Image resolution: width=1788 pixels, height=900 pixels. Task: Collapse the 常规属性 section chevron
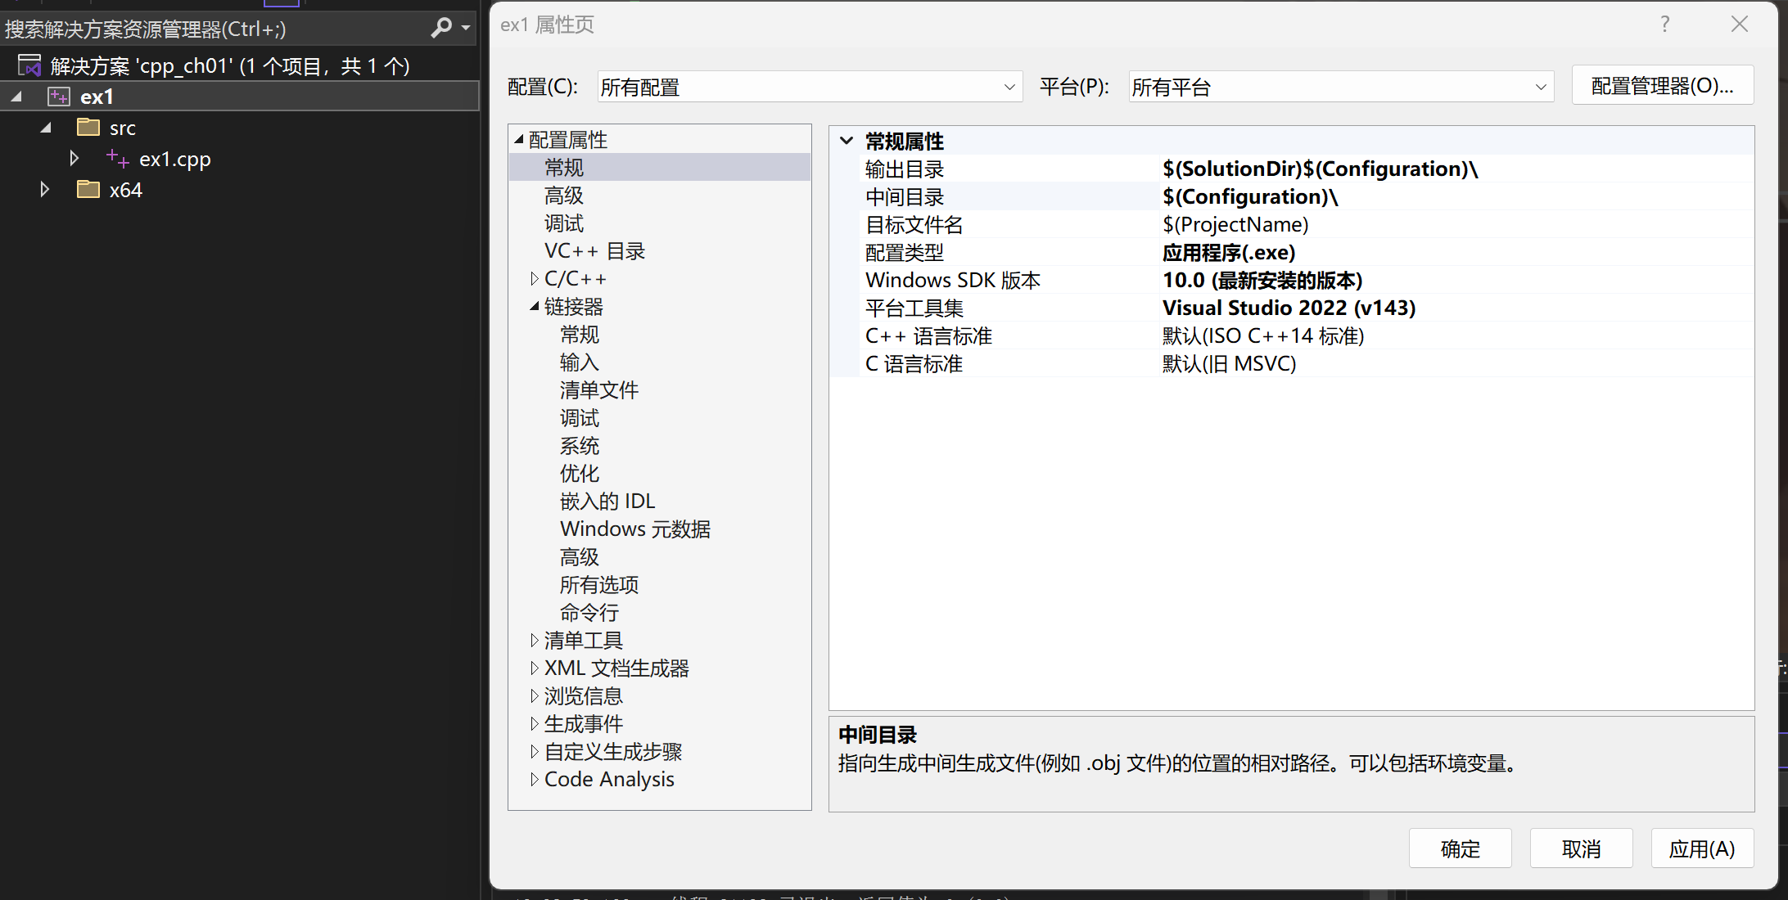pos(847,141)
